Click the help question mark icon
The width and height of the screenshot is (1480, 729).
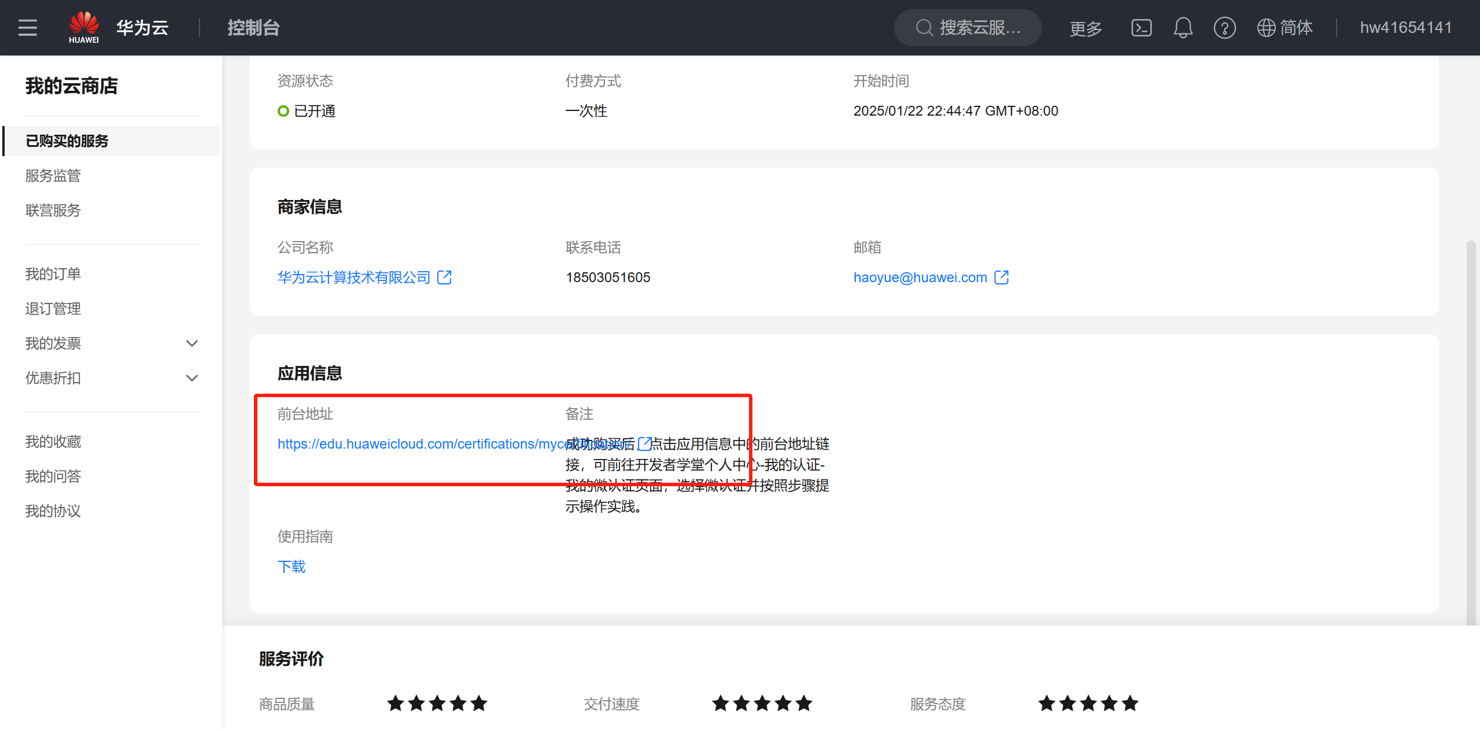[x=1224, y=28]
